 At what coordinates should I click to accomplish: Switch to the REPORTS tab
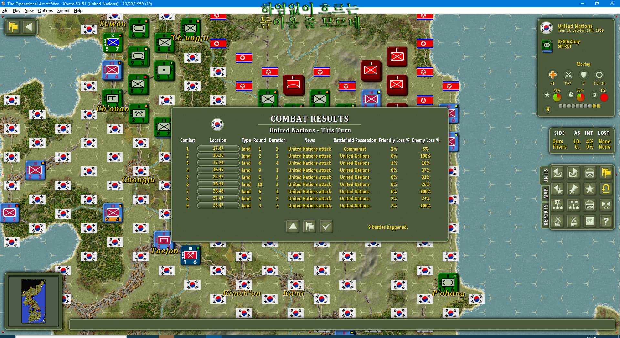click(x=545, y=215)
